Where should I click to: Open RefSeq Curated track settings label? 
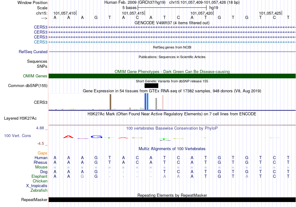33,52
